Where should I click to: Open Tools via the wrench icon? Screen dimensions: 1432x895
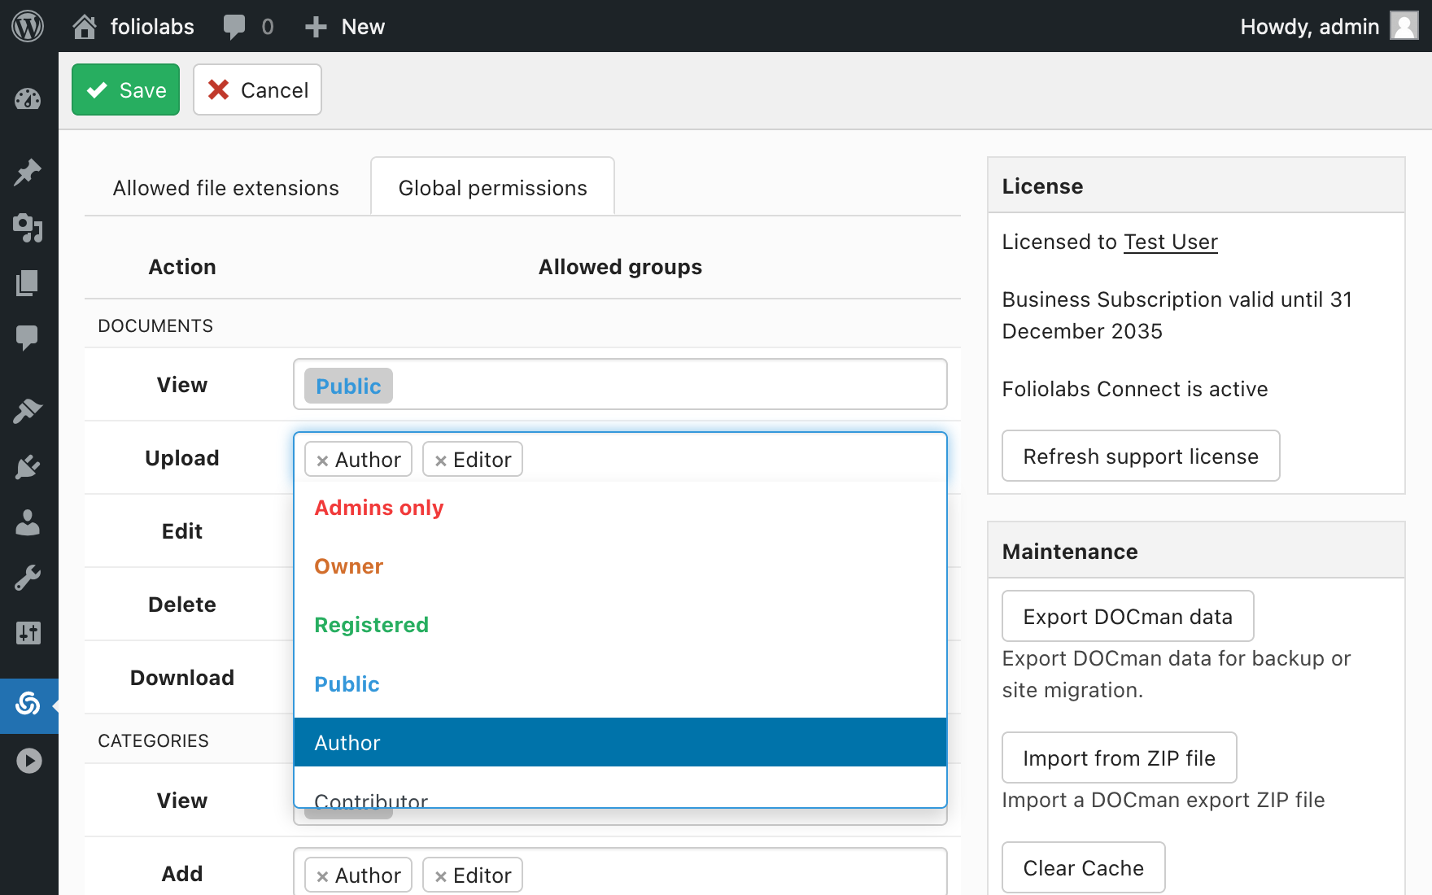tap(28, 578)
